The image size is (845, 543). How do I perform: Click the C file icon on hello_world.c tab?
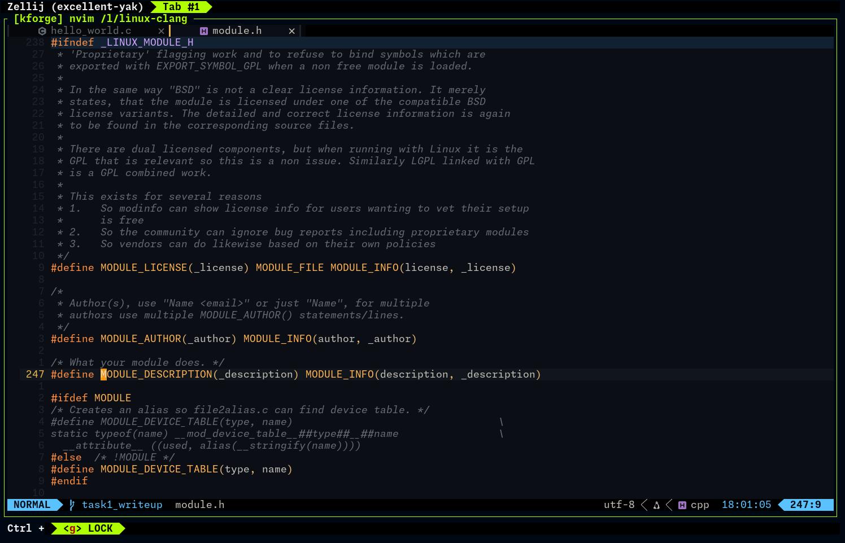click(42, 31)
